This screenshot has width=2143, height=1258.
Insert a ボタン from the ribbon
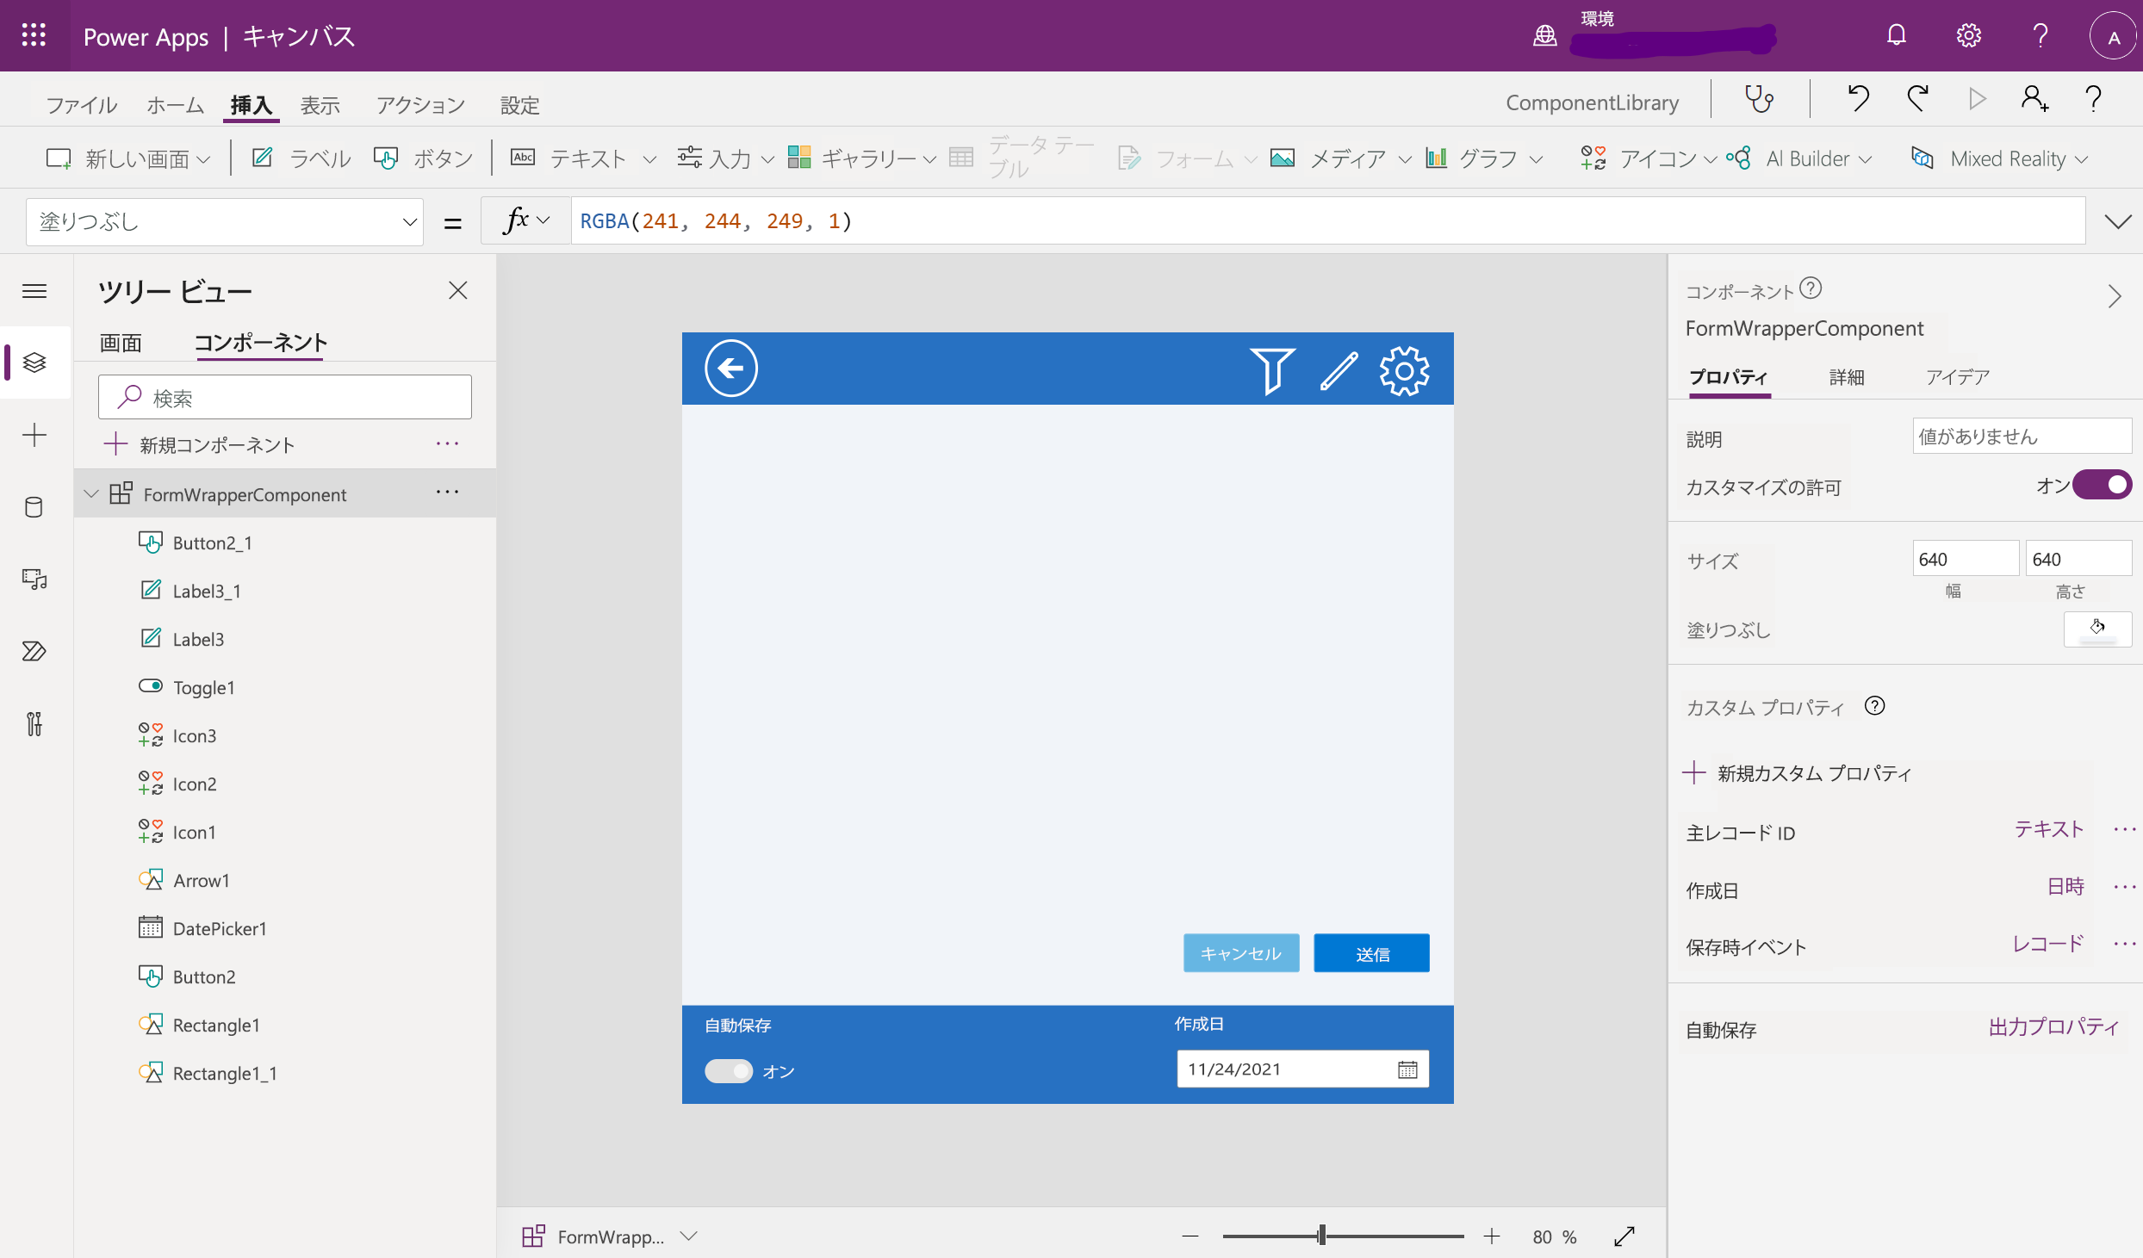424,158
